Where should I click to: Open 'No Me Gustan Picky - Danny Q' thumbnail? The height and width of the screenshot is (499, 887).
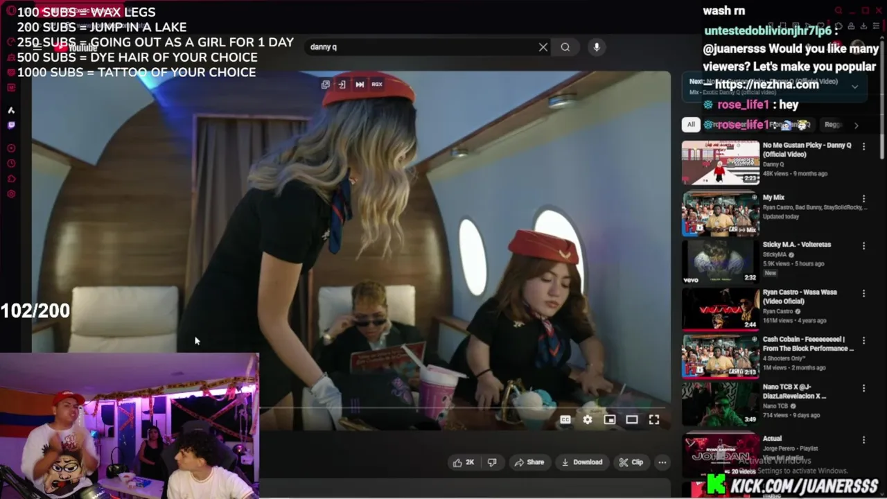[720, 163]
